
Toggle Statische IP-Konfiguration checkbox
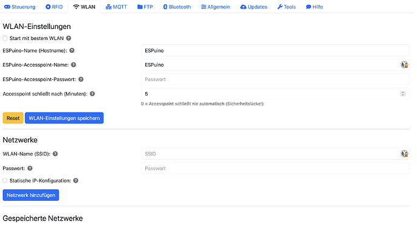[x=5, y=181]
